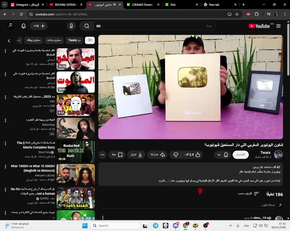Open notification preferences dropdown for Twara

222,155
